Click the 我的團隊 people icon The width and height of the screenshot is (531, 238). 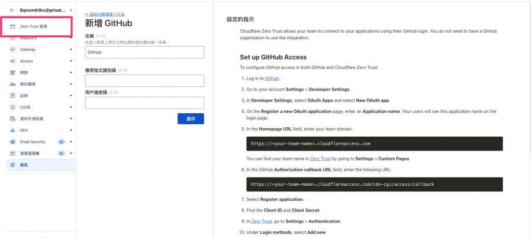click(x=12, y=84)
